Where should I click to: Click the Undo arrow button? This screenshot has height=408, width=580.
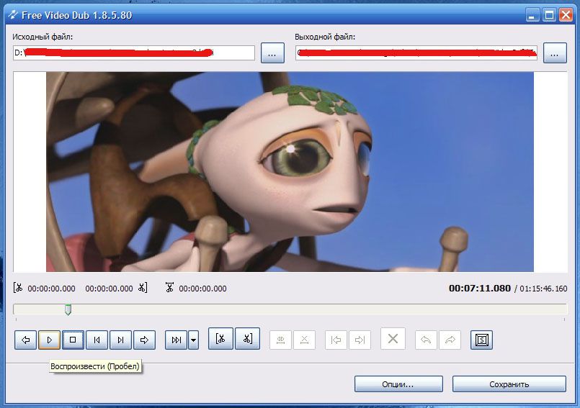click(x=426, y=340)
